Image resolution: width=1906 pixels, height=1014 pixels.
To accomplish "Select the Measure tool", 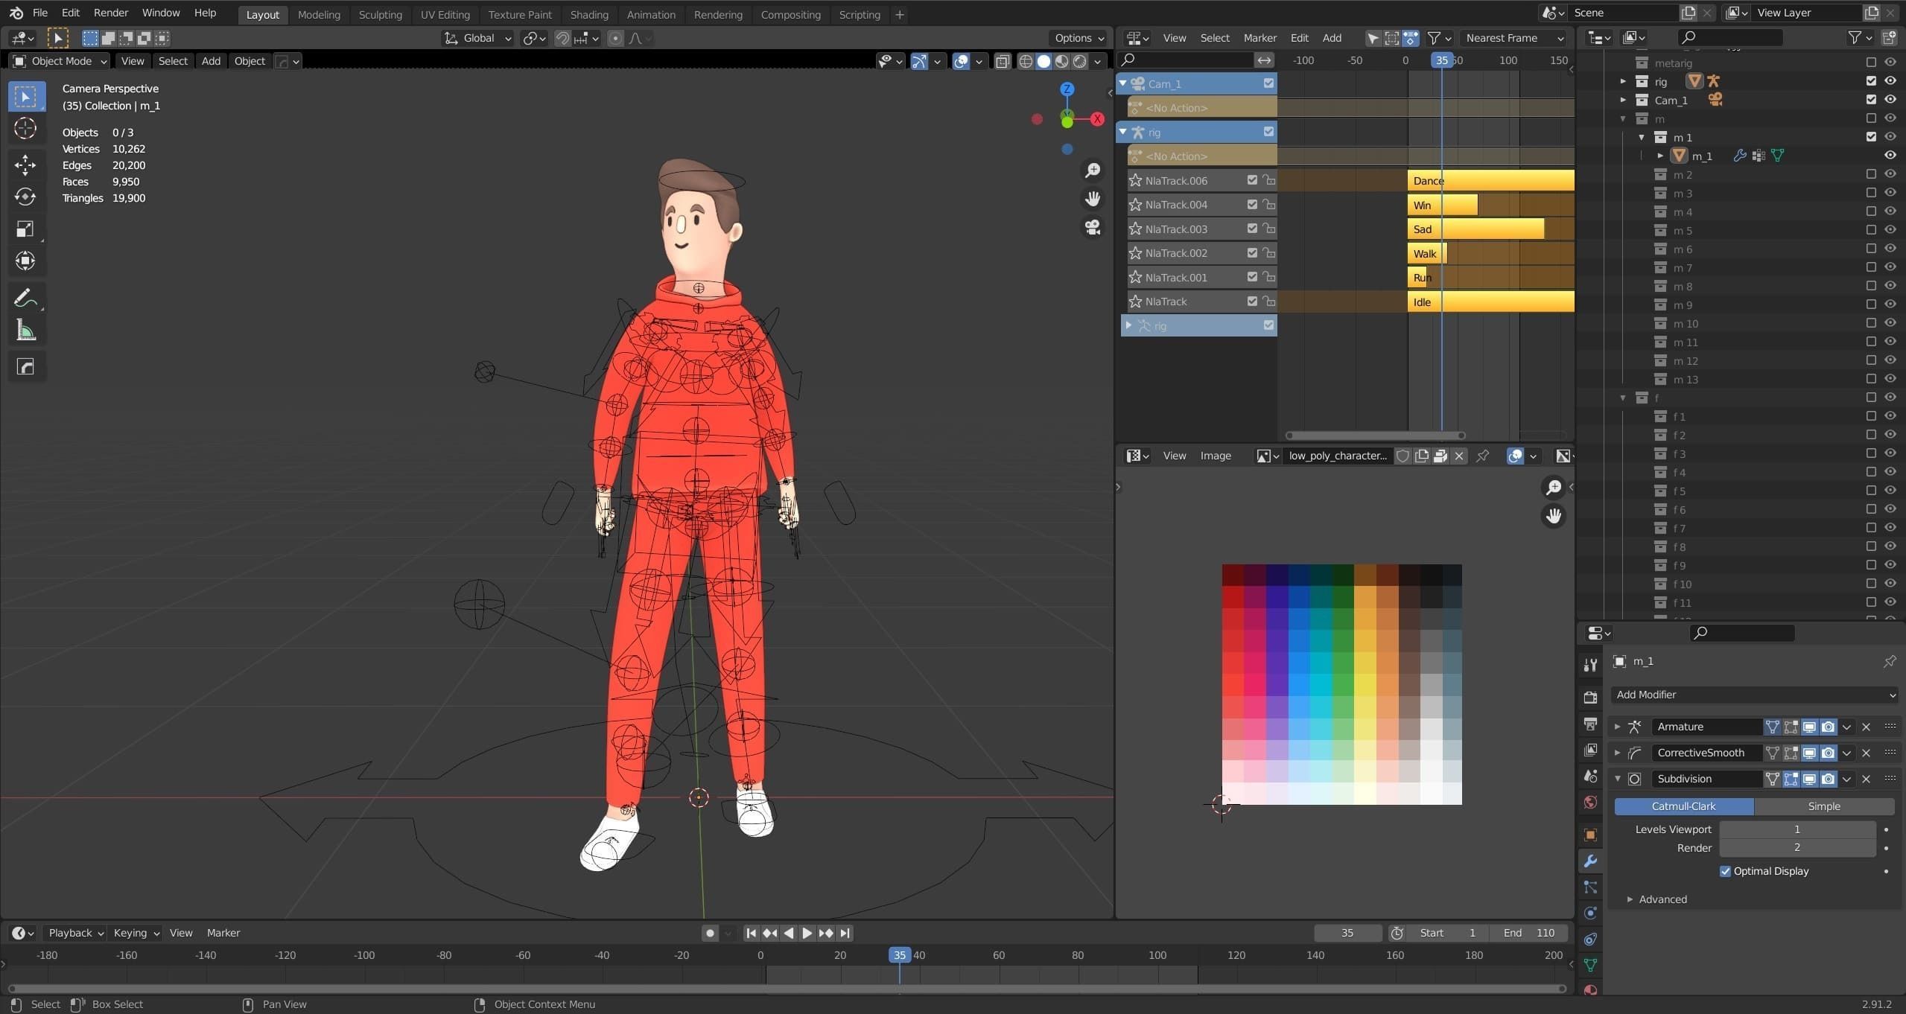I will (x=25, y=331).
